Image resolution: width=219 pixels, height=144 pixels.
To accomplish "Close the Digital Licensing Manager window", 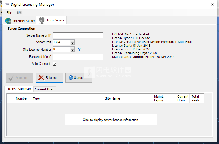I will pos(212,5).
